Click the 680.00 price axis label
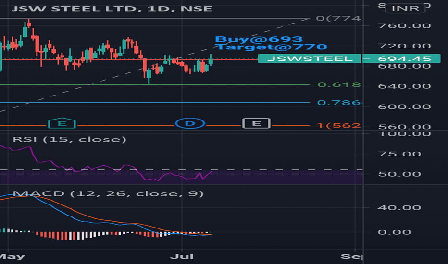The height and width of the screenshot is (264, 448). (404, 66)
